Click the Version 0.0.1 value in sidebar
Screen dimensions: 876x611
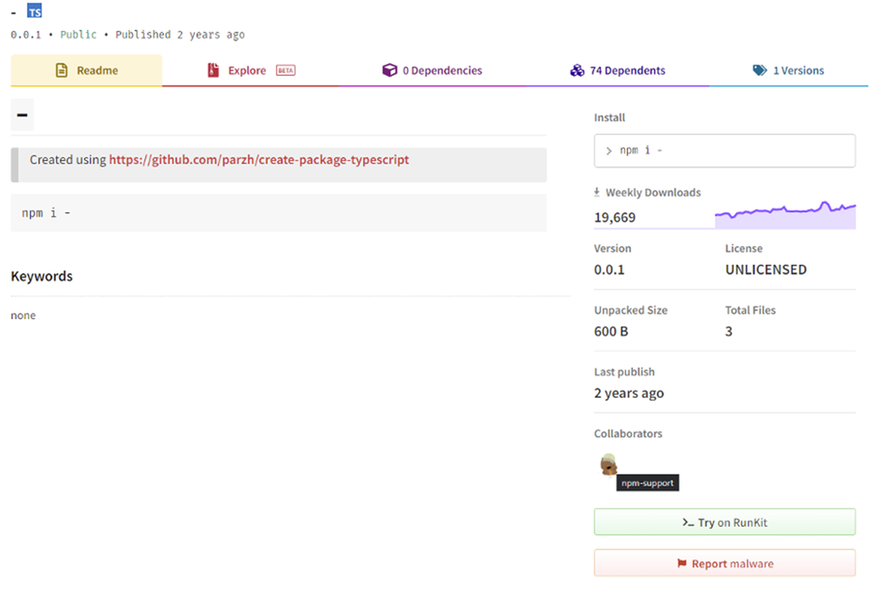[609, 270]
